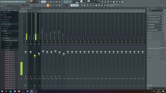Open RC-20 Retro Color plugin slot
The width and height of the screenshot is (166, 93).
(153, 30)
